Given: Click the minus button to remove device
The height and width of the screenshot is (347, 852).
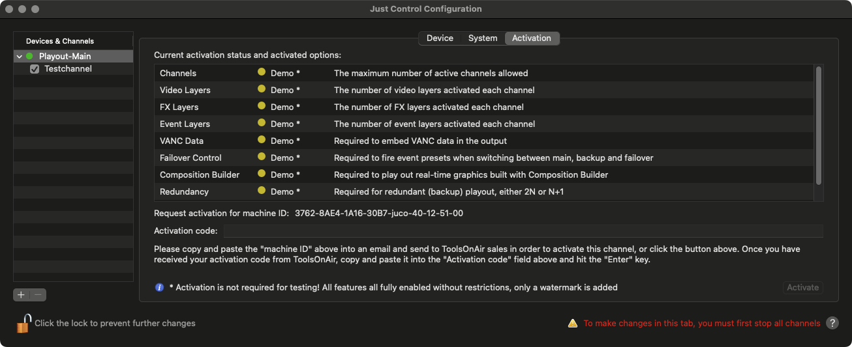Looking at the screenshot, I should 38,295.
